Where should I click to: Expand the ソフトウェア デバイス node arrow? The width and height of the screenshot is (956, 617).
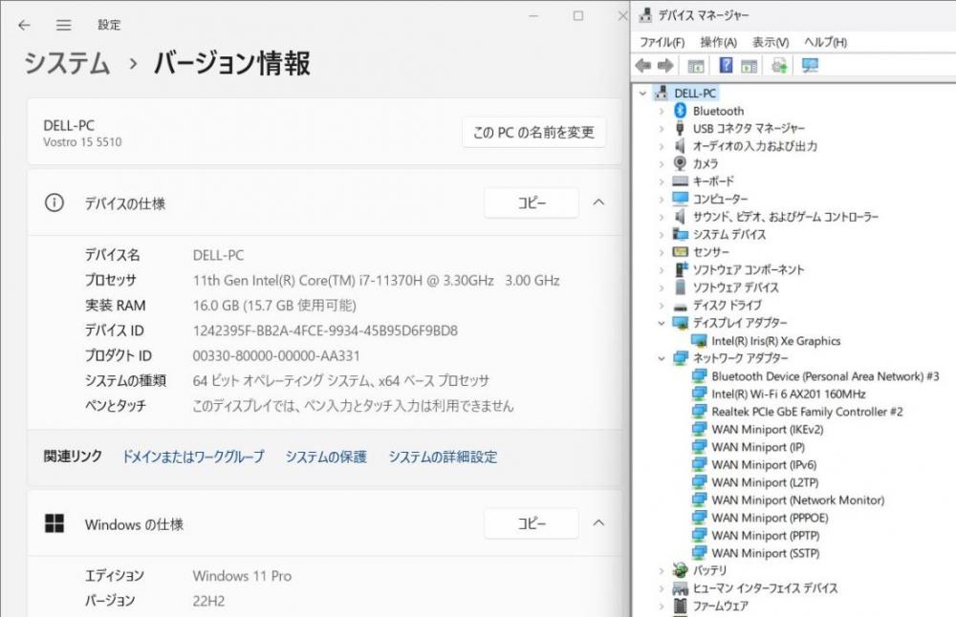[x=662, y=287]
